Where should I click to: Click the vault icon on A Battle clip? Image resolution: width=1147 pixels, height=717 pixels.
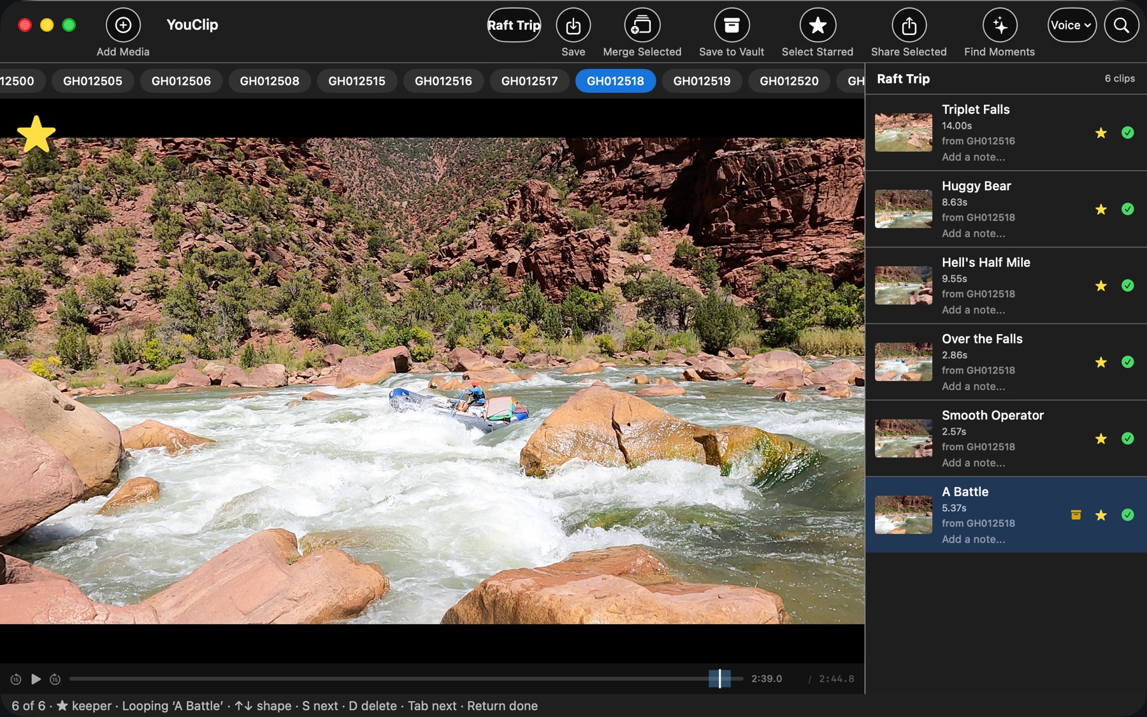click(x=1076, y=515)
